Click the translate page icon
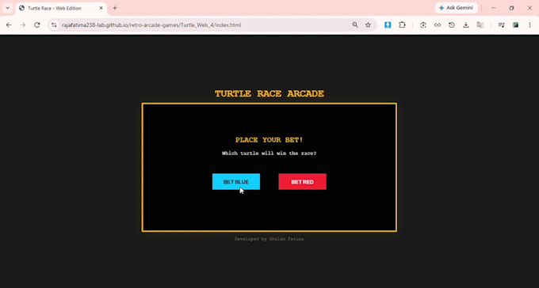This screenshot has height=288, width=539. [x=480, y=25]
